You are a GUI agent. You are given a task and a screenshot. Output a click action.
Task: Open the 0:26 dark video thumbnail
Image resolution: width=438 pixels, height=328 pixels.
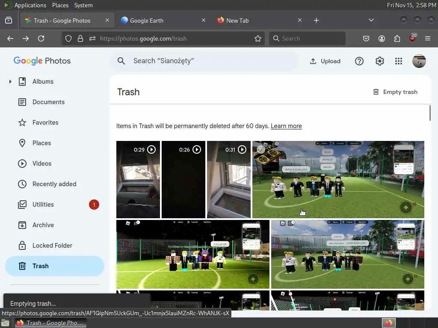click(183, 180)
